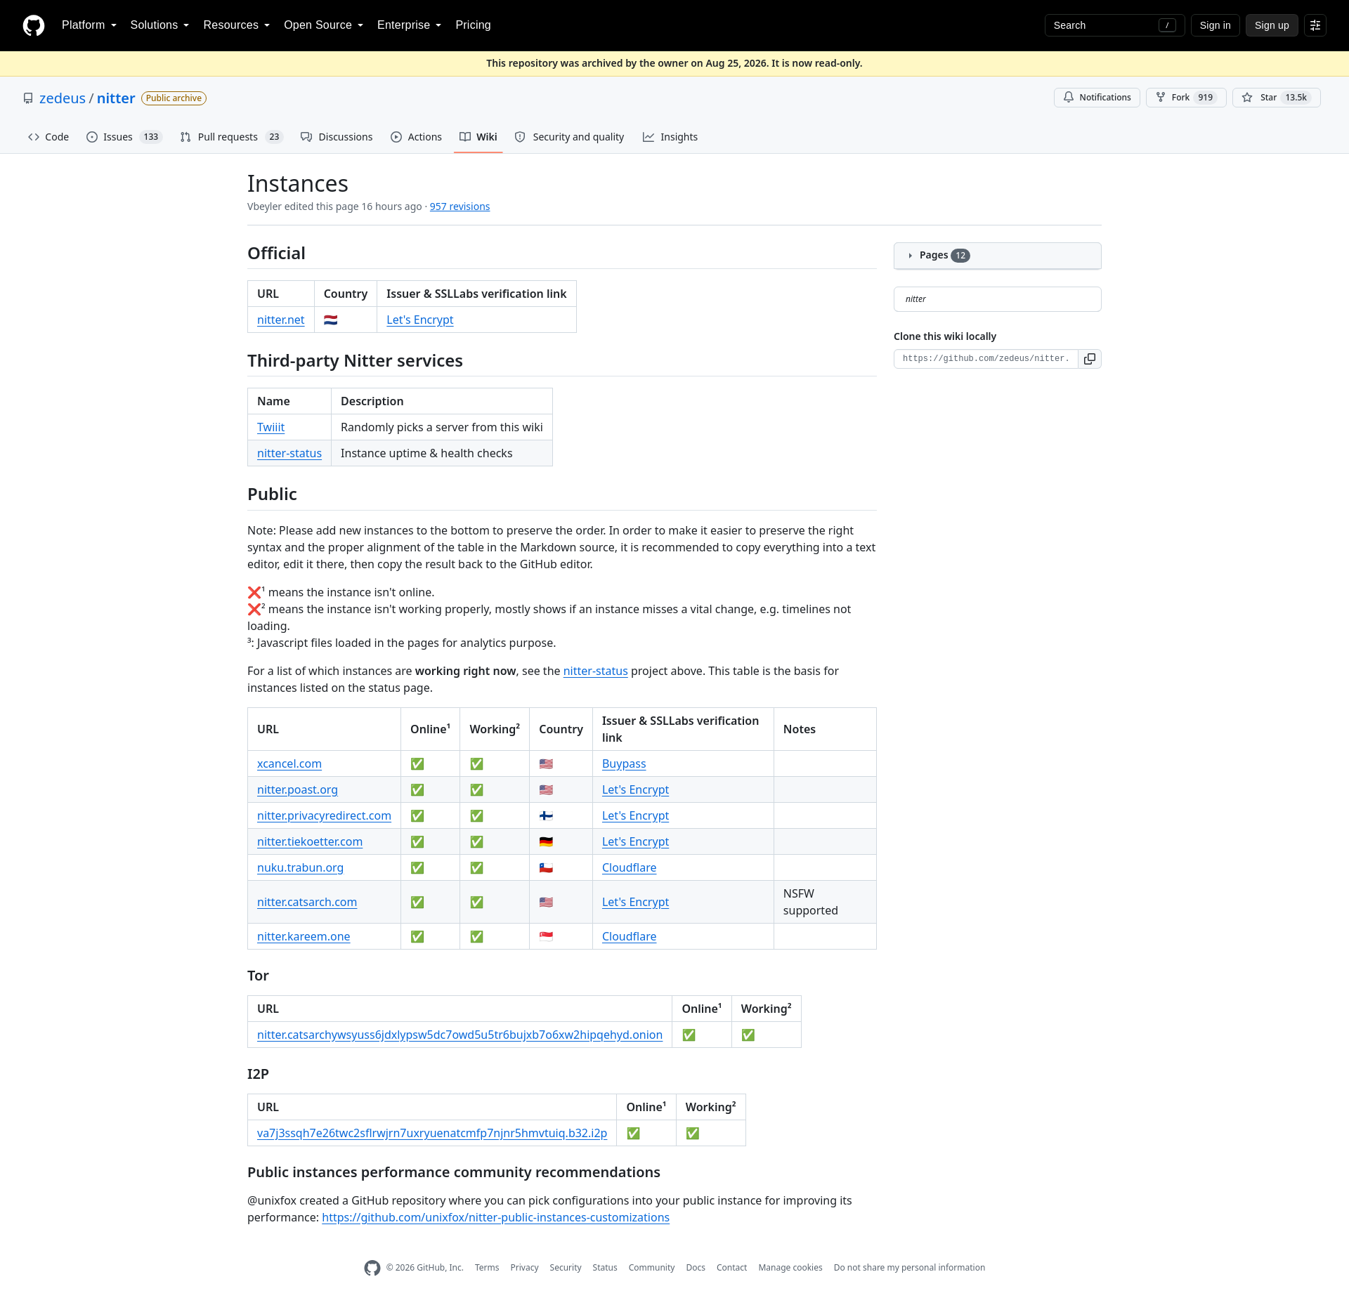1349x1305 pixels.
Task: Open the footer Contact link
Action: click(731, 1268)
